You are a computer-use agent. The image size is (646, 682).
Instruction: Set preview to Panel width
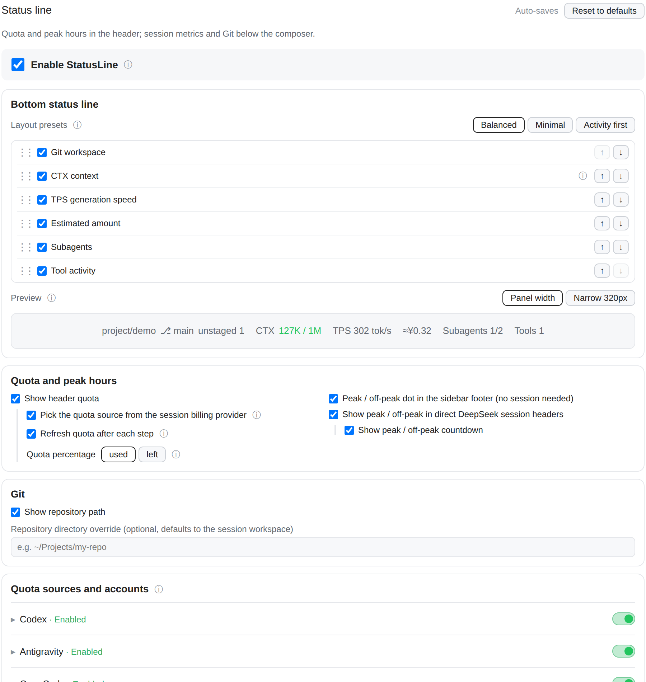tap(533, 298)
